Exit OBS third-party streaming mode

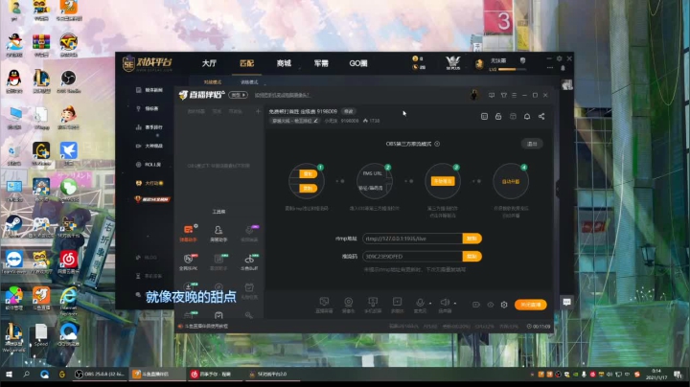coord(532,144)
